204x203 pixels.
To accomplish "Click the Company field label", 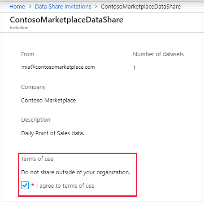I will (x=33, y=87).
